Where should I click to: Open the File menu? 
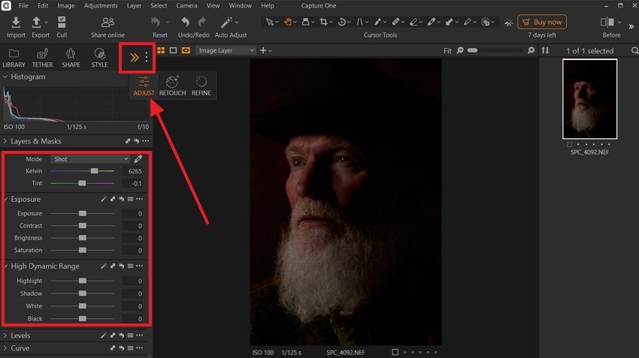pos(23,6)
